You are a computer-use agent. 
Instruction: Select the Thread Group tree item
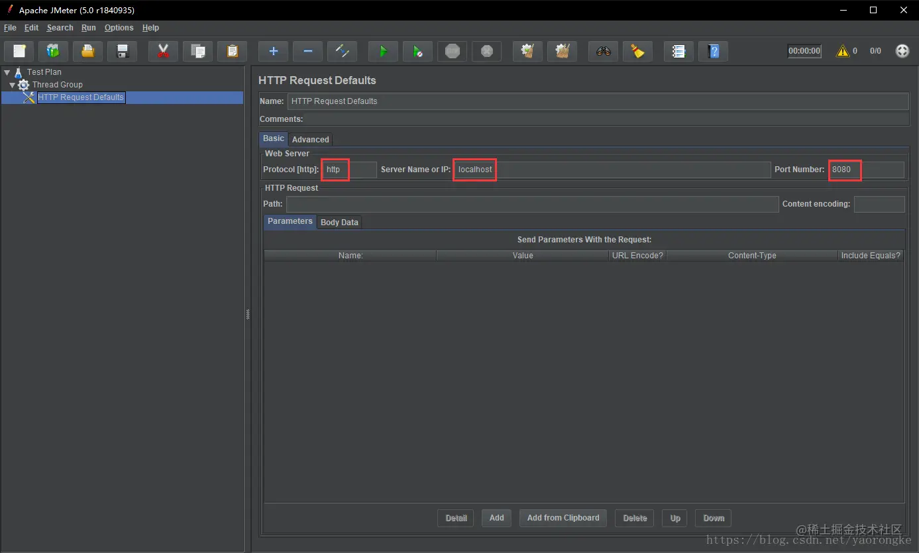(58, 85)
